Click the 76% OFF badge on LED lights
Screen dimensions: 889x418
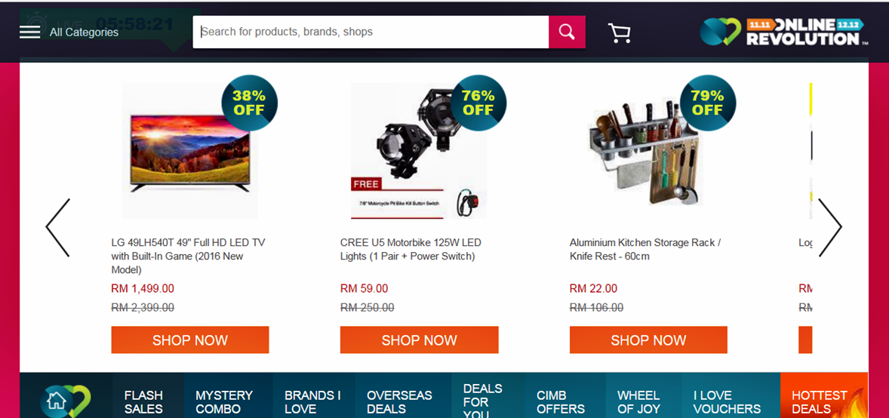click(x=478, y=103)
